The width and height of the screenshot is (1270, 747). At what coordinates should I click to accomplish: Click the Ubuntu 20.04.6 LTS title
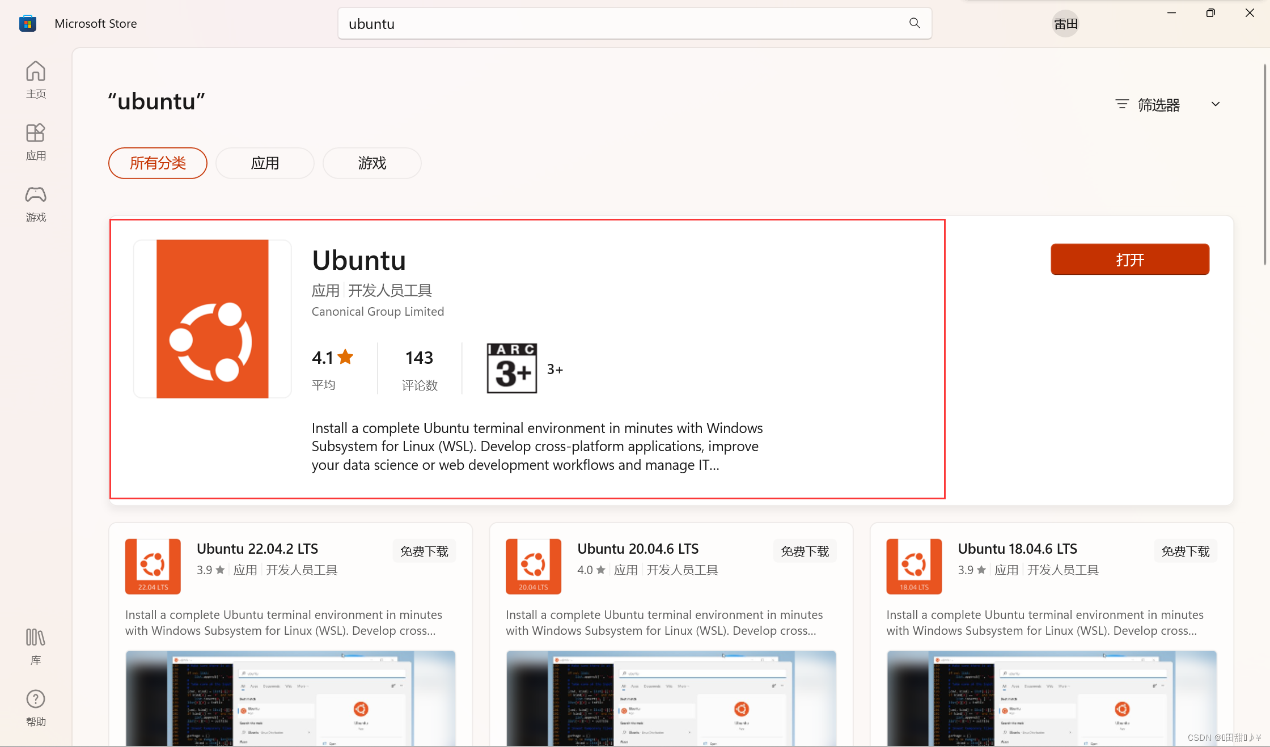pos(638,549)
